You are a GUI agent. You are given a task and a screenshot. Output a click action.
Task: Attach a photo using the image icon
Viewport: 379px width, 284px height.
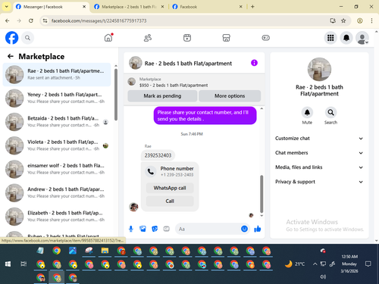[x=143, y=229]
